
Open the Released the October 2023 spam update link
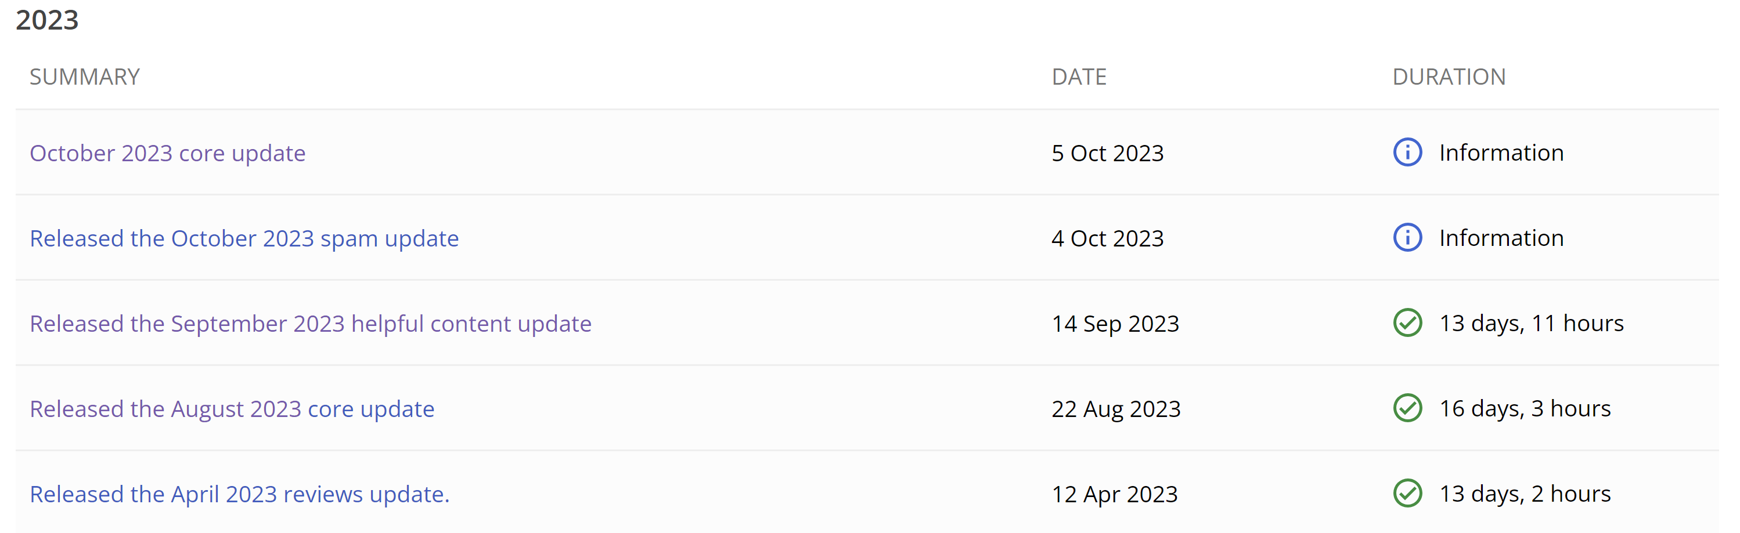click(244, 237)
